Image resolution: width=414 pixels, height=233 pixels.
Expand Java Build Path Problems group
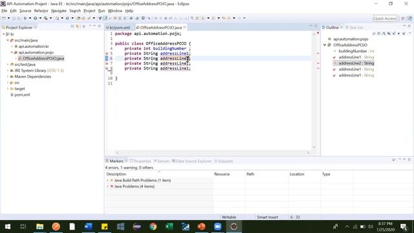(x=107, y=180)
